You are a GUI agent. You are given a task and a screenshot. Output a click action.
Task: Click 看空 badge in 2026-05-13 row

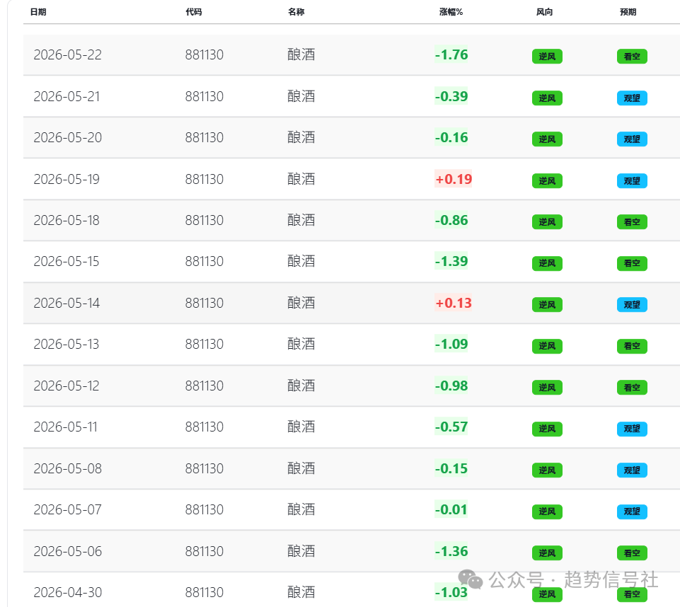tap(632, 346)
